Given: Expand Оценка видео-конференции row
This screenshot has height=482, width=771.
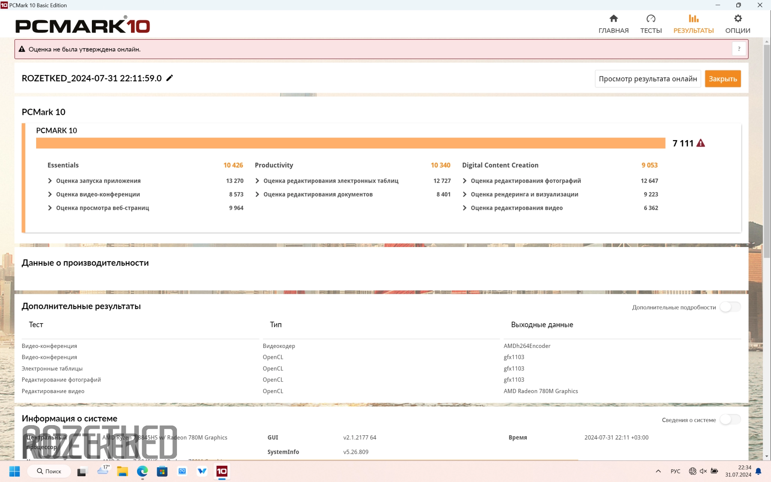Looking at the screenshot, I should [50, 194].
